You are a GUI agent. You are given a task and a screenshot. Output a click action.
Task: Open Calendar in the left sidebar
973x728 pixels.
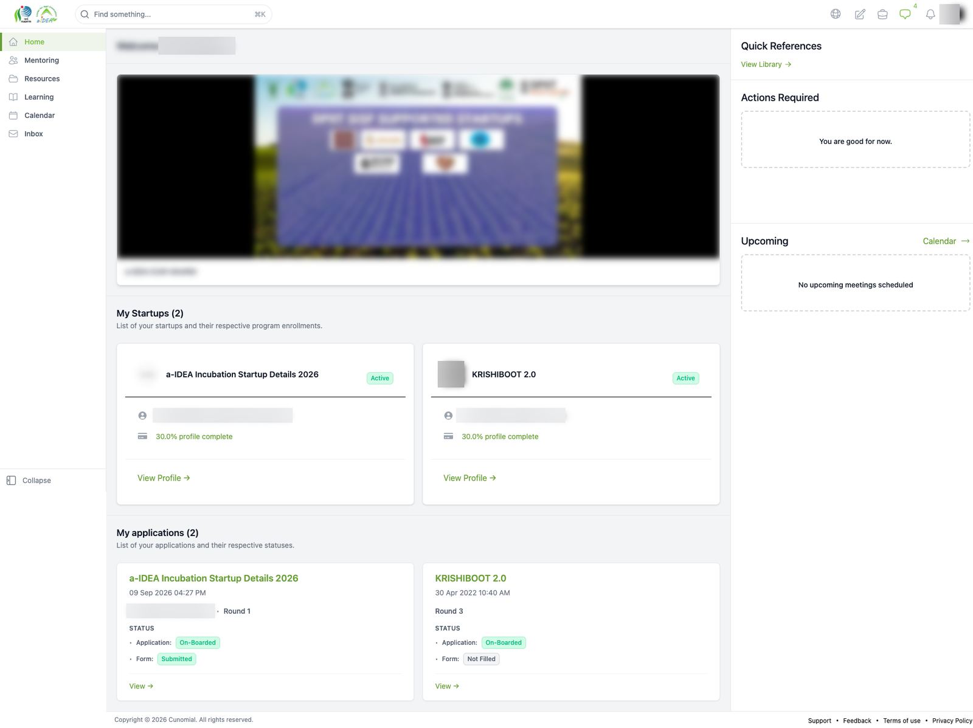click(53, 115)
